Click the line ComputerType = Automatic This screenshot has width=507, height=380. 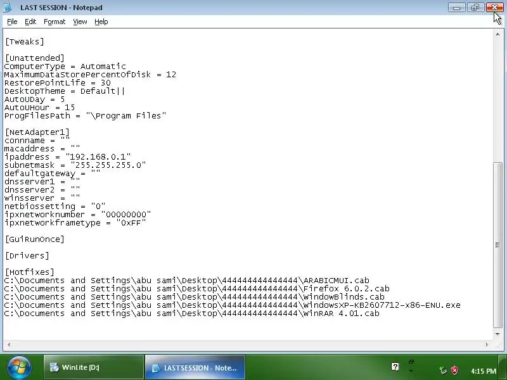[x=65, y=66]
